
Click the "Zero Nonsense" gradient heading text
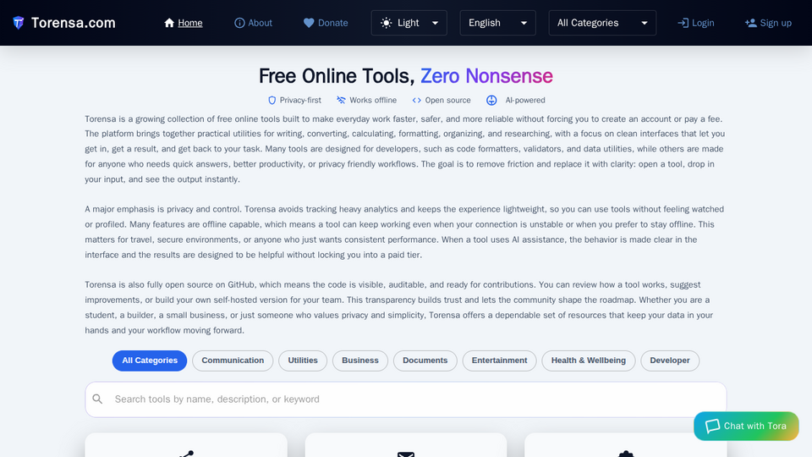coord(486,76)
